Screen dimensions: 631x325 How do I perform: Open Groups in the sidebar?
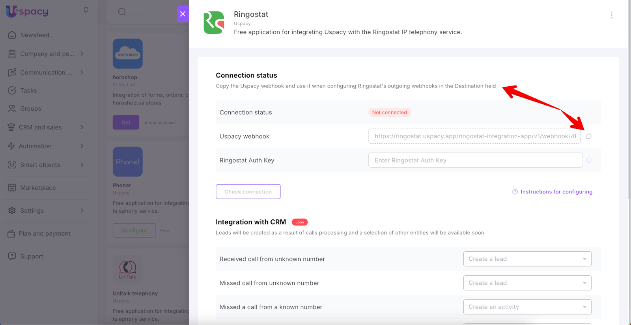[31, 109]
